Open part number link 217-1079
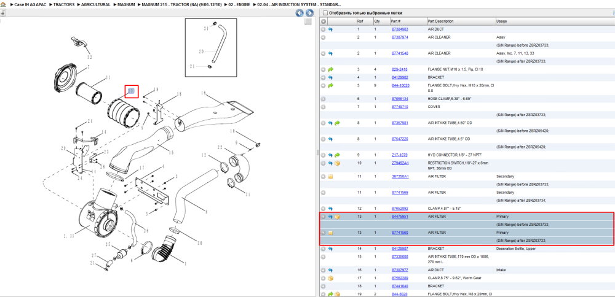Image resolution: width=615 pixels, height=297 pixels. (399, 155)
